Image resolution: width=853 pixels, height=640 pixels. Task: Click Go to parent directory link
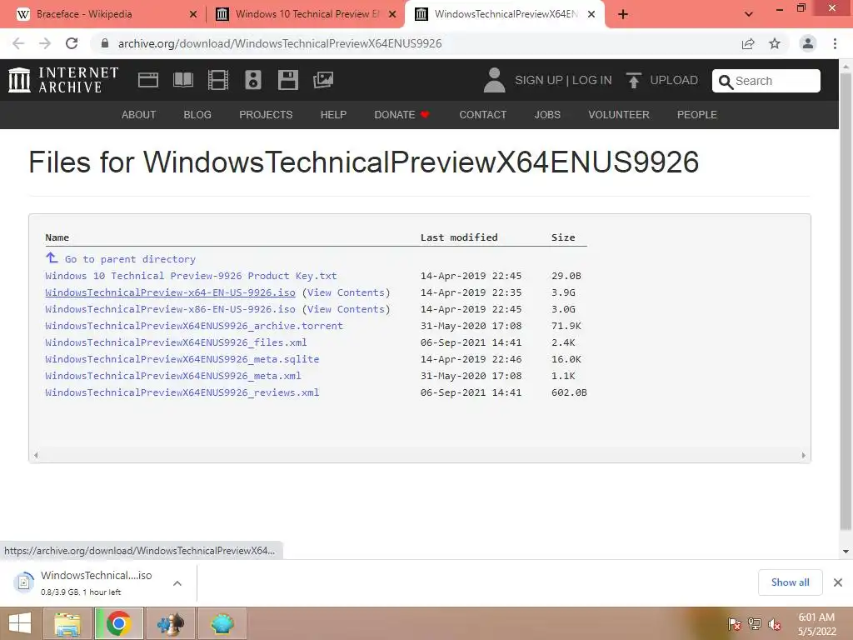click(x=130, y=259)
